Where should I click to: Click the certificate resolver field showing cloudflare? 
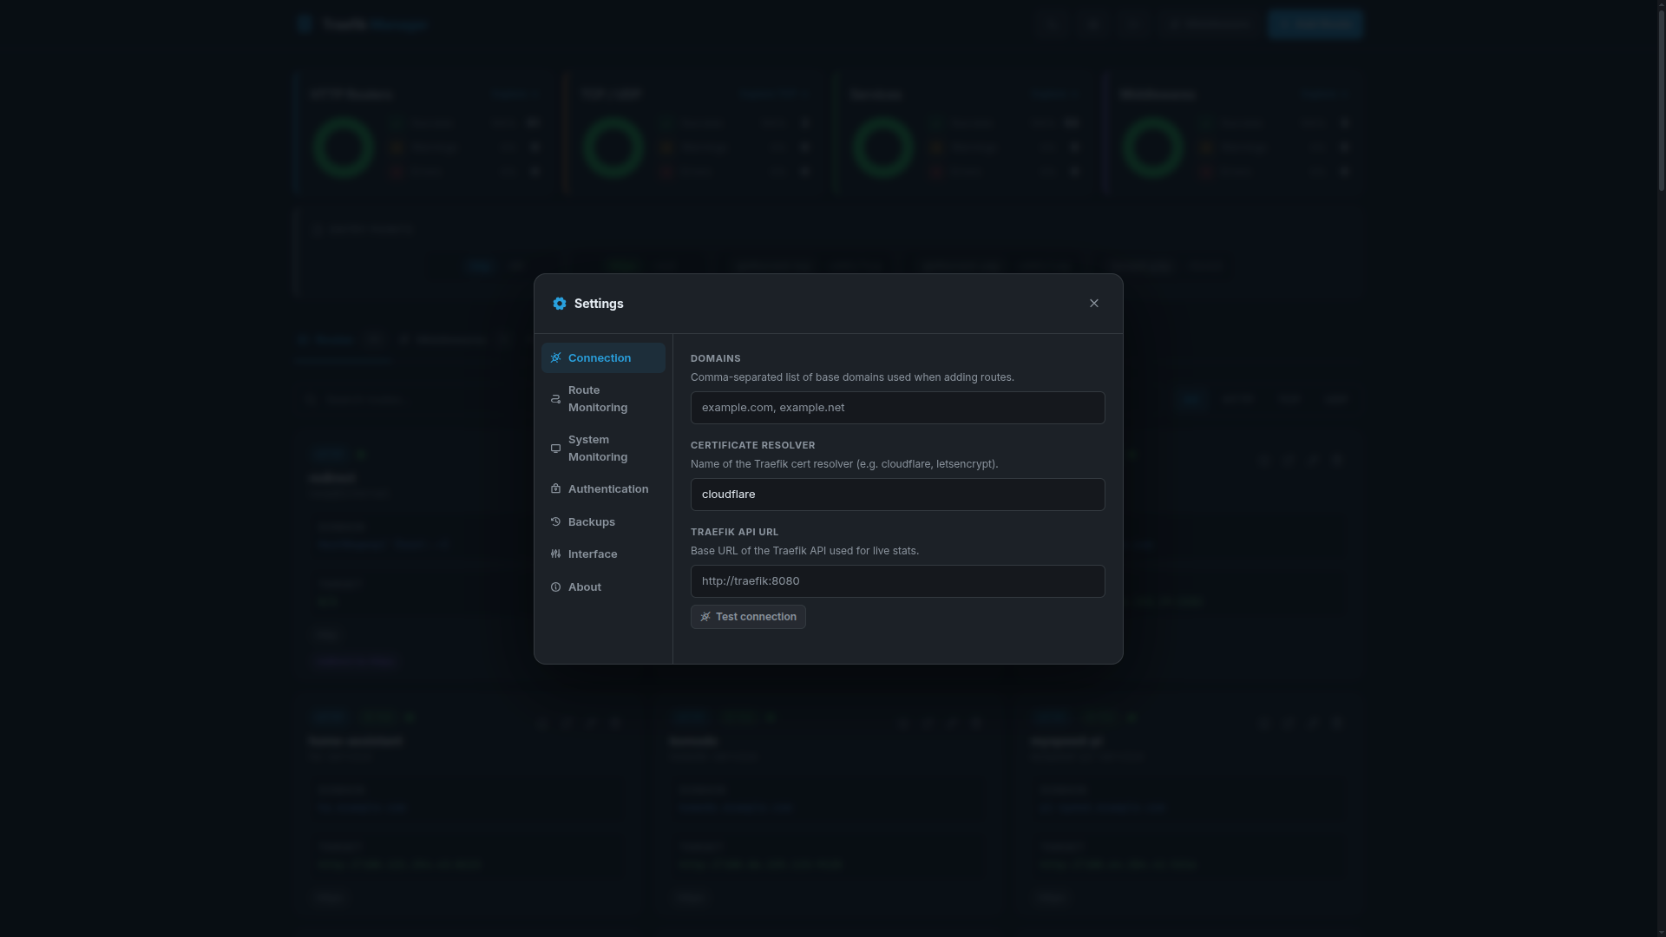pos(897,495)
